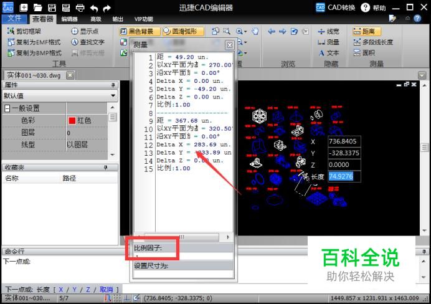Click the first Save disk icon
Screen dimensions: 431x304
pyautogui.click(x=52, y=7)
